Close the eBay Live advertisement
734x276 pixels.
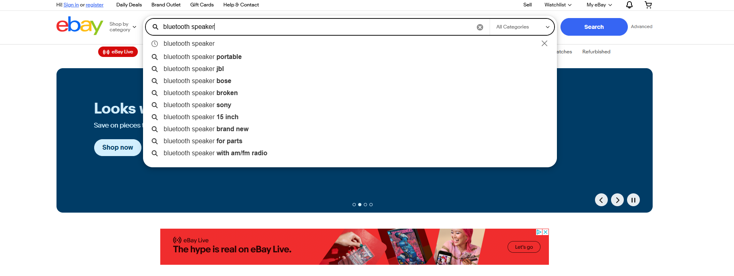[546, 232]
